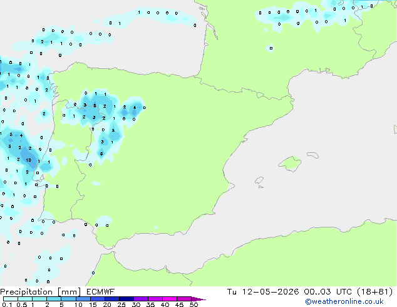
Task: Select the 45–50 mm legend color swatch
Action: pyautogui.click(x=184, y=299)
